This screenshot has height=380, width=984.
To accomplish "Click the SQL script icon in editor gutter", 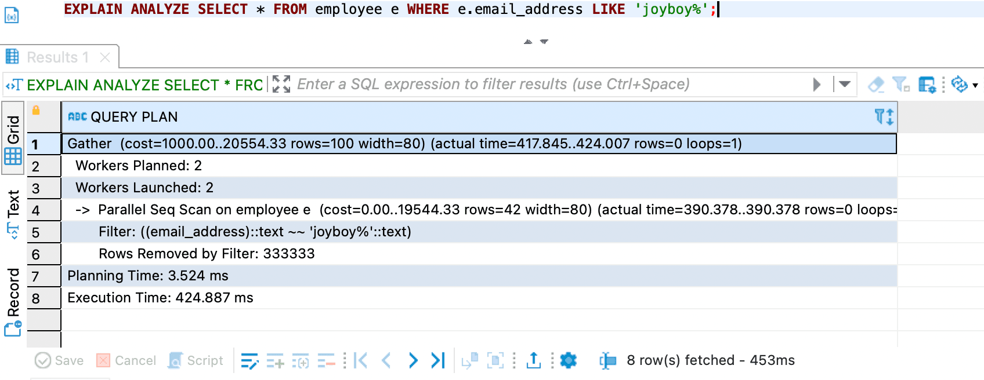I will 12,15.
